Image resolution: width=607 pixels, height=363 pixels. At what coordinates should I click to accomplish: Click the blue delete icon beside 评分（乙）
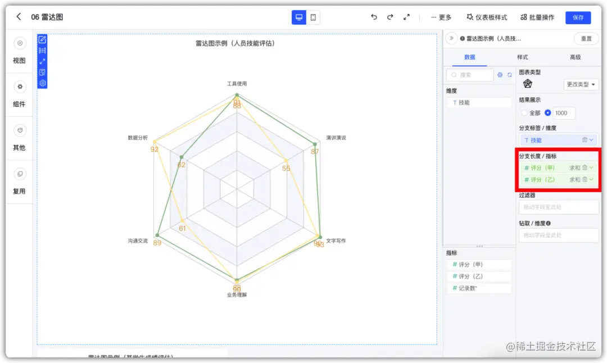point(585,179)
